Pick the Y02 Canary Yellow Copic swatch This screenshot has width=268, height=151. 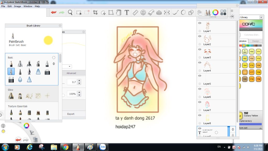245,58
